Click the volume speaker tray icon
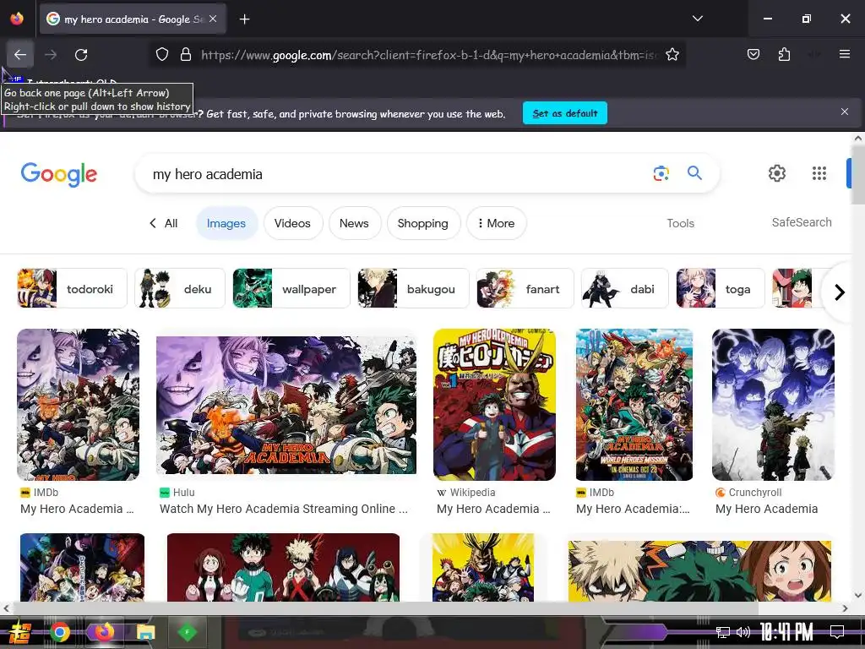Screen dimensions: 865x649 743,632
